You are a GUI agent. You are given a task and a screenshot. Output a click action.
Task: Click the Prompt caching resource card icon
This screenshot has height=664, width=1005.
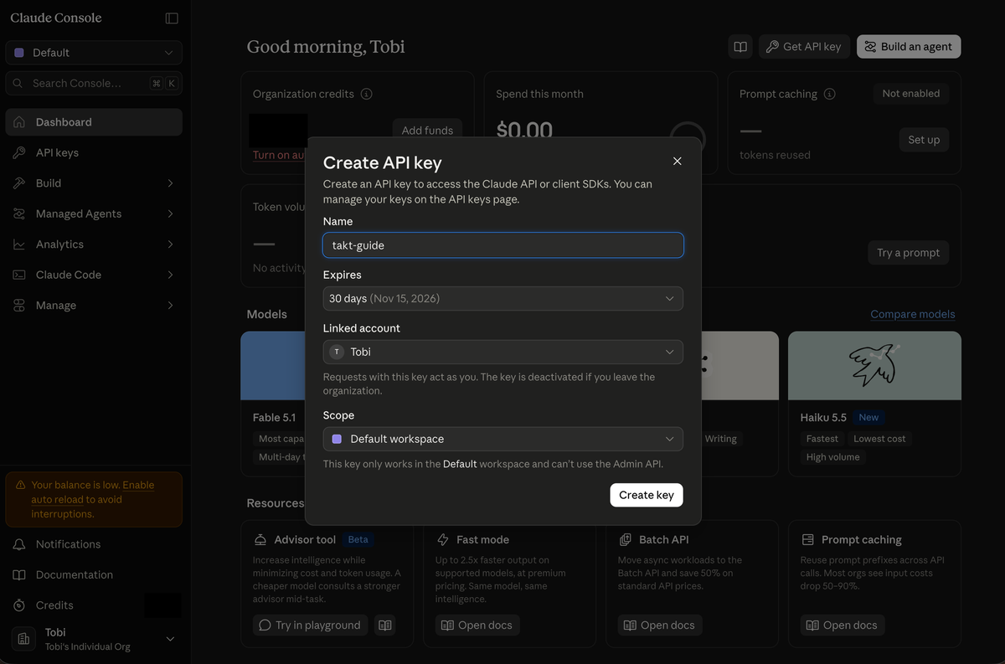(x=808, y=540)
